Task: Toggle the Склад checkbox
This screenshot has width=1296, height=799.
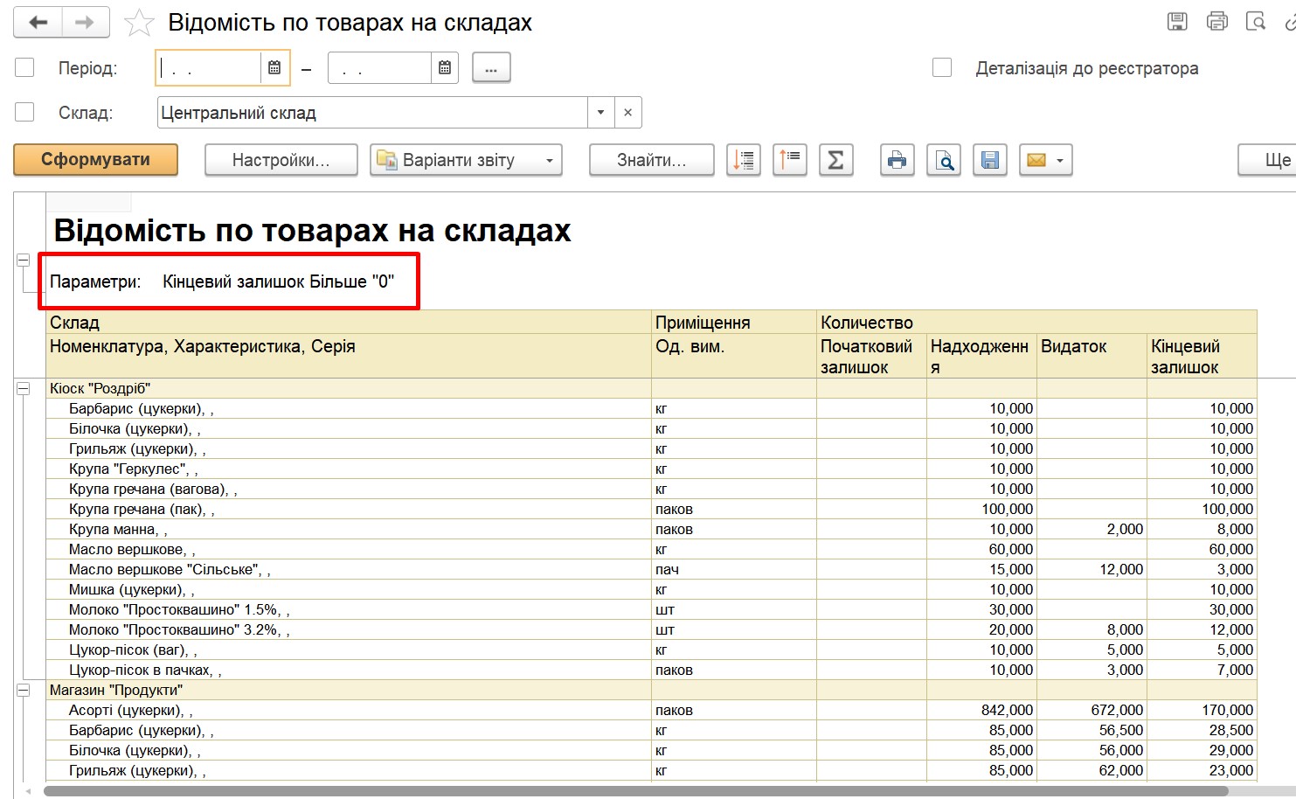Action: pos(24,112)
